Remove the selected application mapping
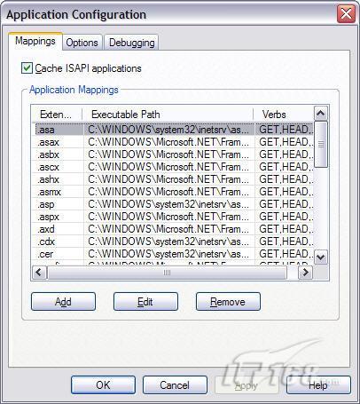This screenshot has width=360, height=404. tap(228, 302)
